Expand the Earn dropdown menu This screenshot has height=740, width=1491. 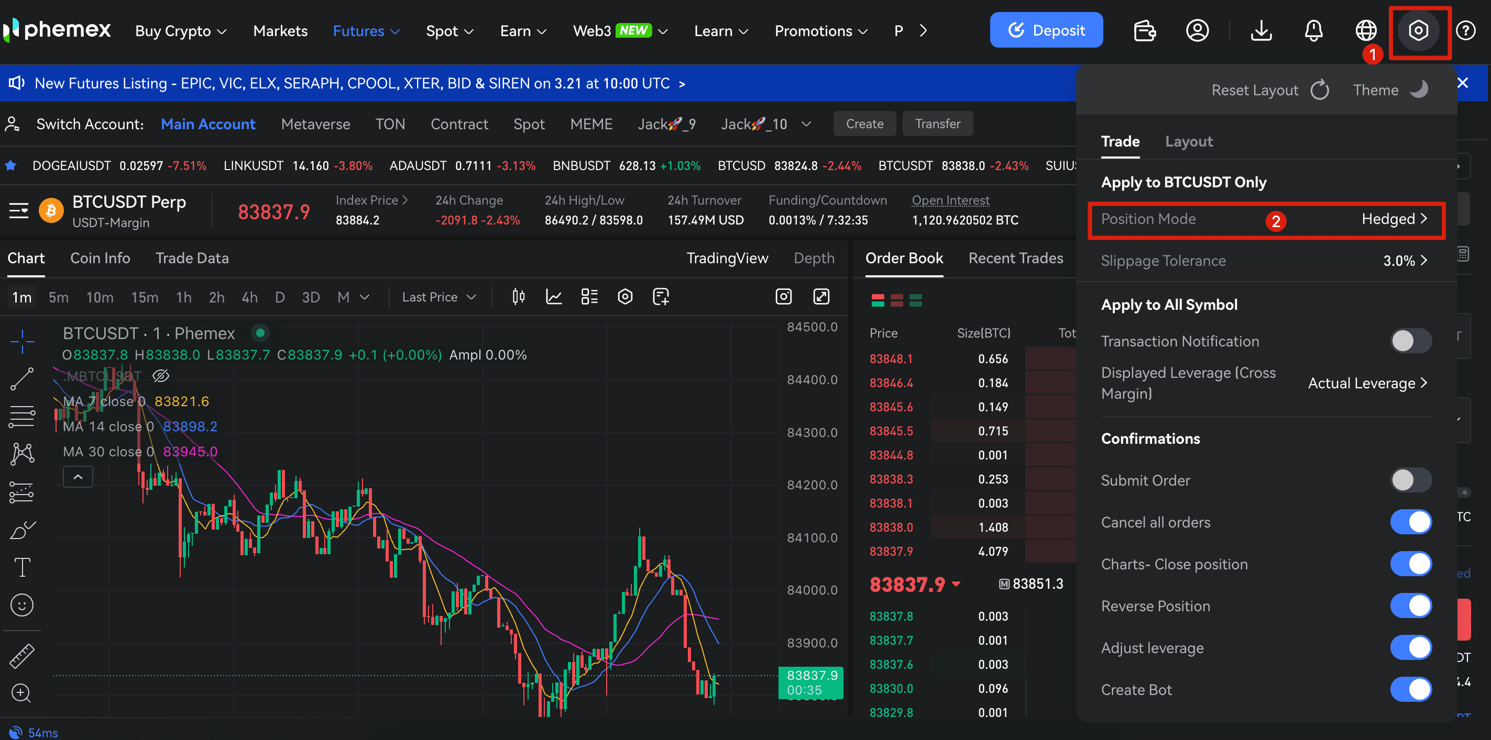click(x=523, y=31)
